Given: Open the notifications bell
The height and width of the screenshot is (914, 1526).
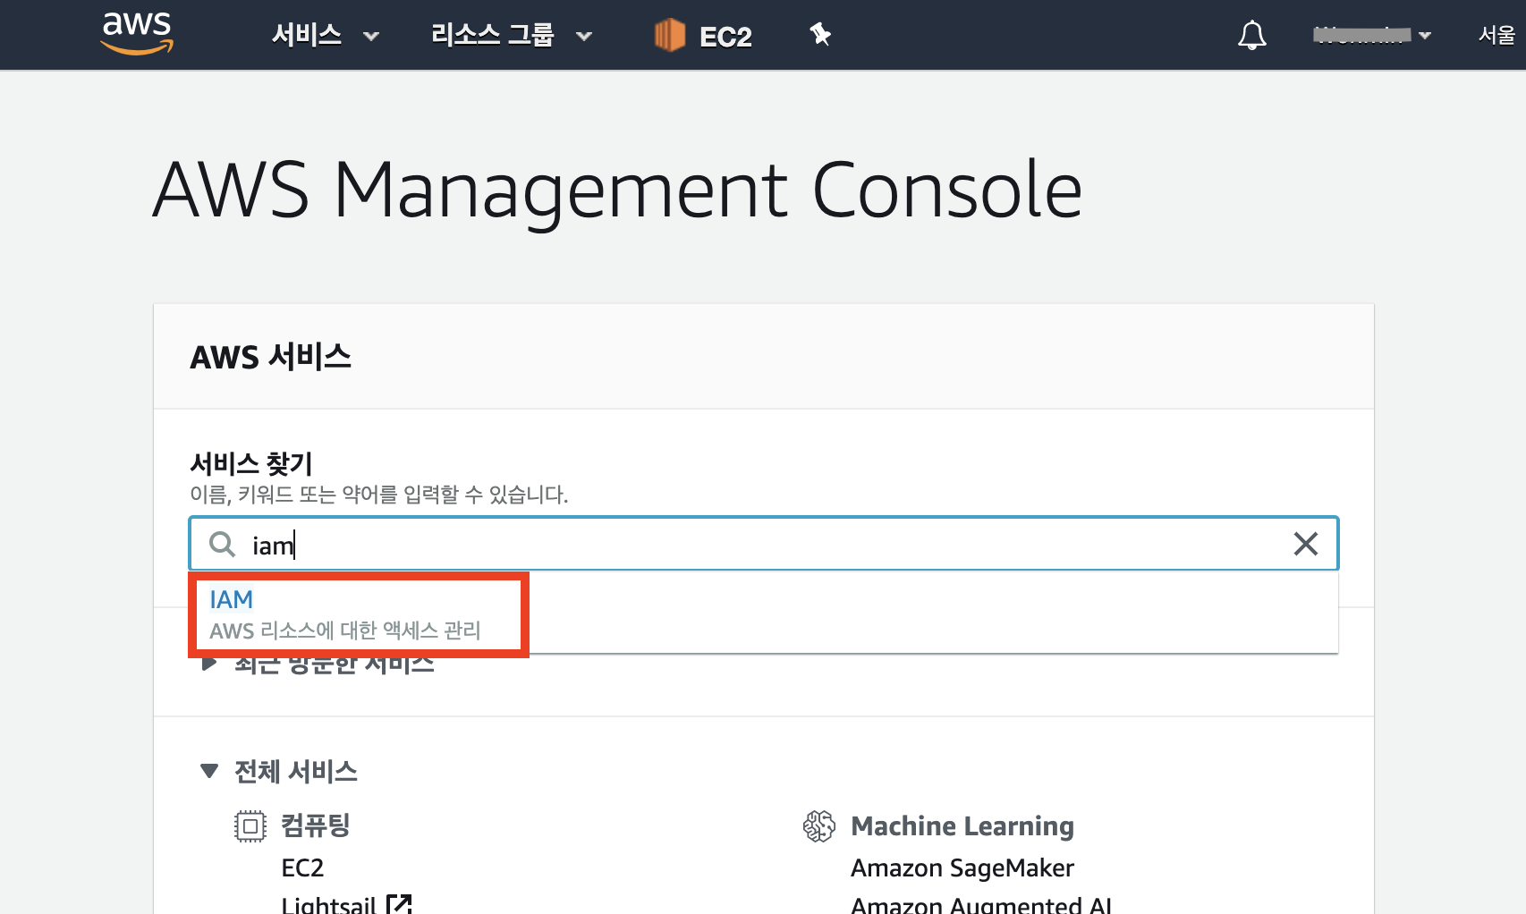Looking at the screenshot, I should [x=1252, y=35].
